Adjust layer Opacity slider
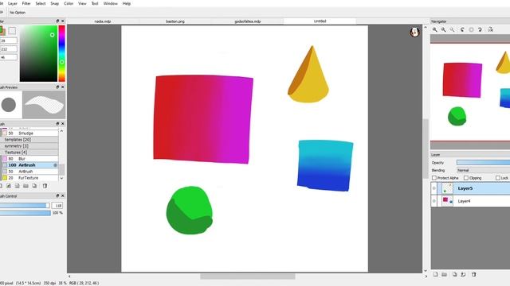Viewport: 510px width, 286px height. pos(483,162)
